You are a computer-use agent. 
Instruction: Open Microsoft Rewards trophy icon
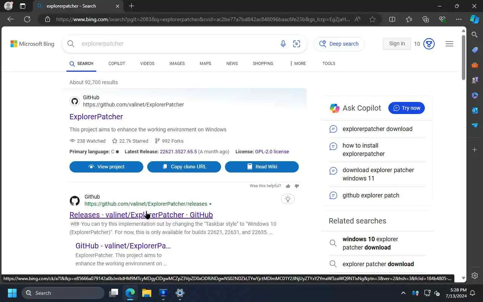[x=429, y=44]
